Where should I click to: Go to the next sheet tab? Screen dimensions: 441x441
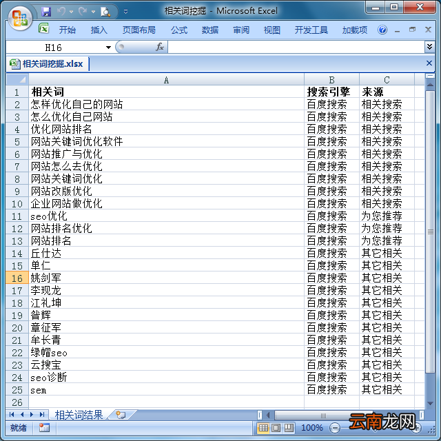32,415
